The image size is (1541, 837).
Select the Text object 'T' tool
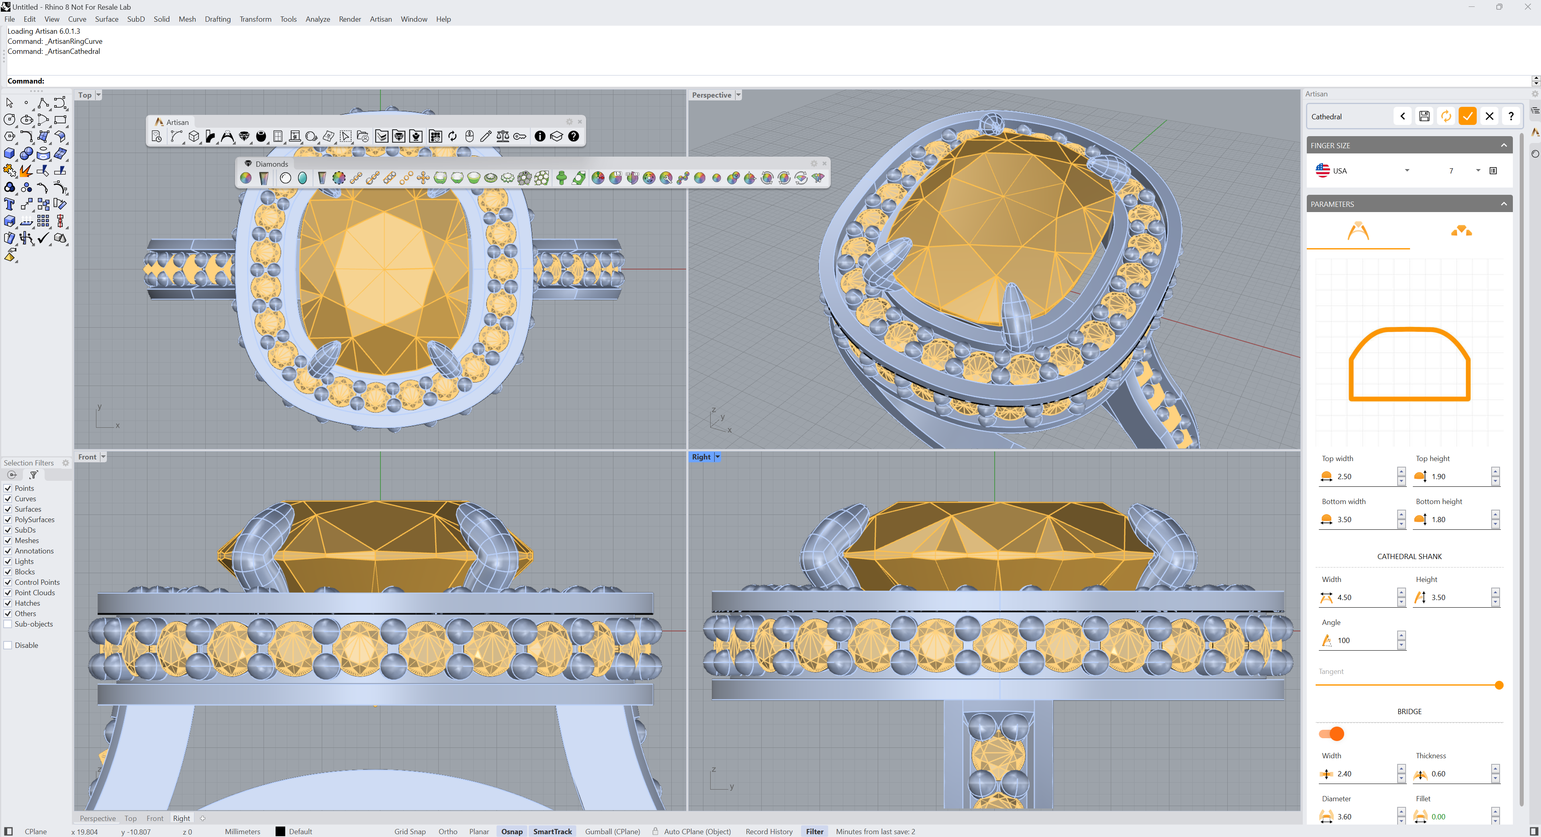click(x=10, y=204)
